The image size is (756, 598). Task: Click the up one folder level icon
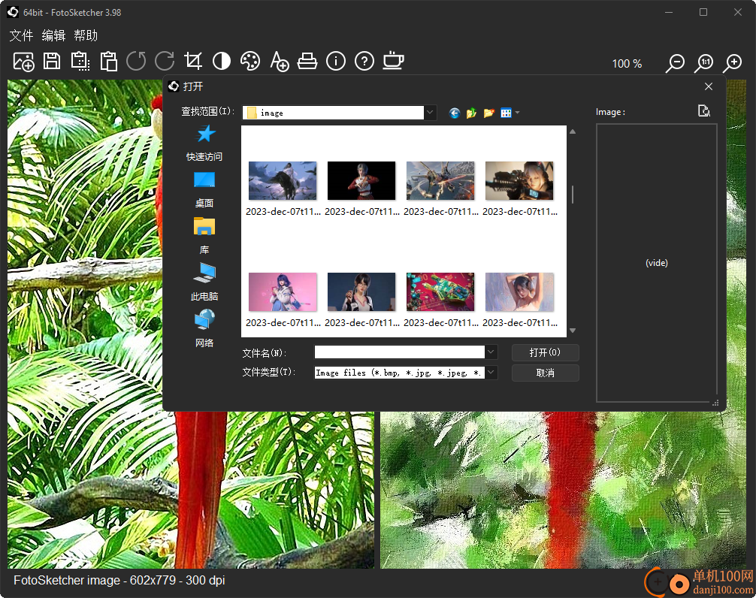(x=471, y=113)
